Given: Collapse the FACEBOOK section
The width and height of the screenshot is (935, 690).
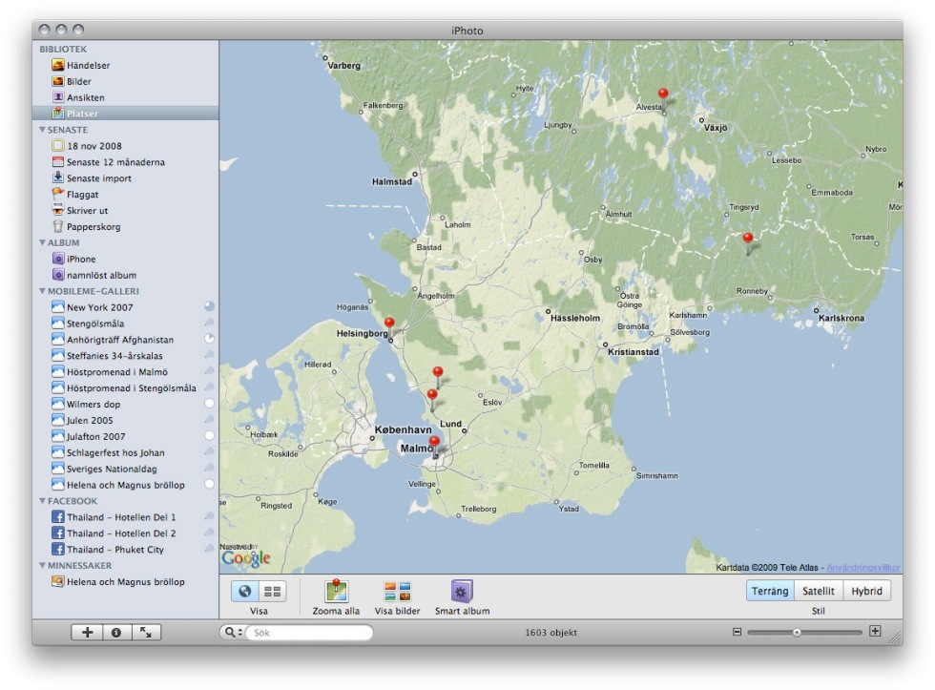Looking at the screenshot, I should click(x=42, y=501).
